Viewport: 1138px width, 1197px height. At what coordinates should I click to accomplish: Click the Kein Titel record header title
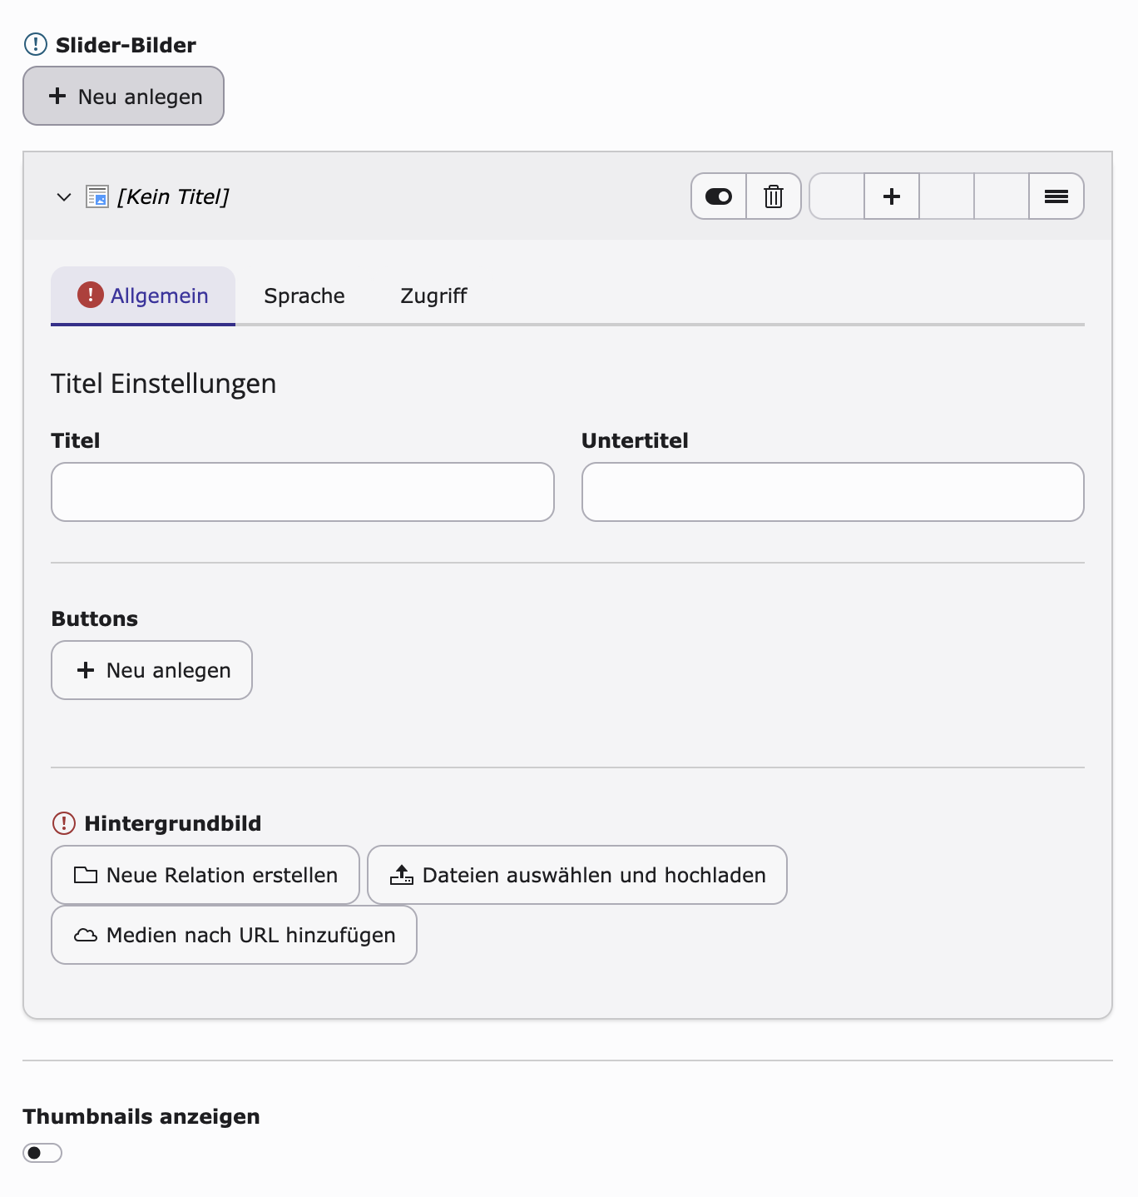[x=173, y=196]
